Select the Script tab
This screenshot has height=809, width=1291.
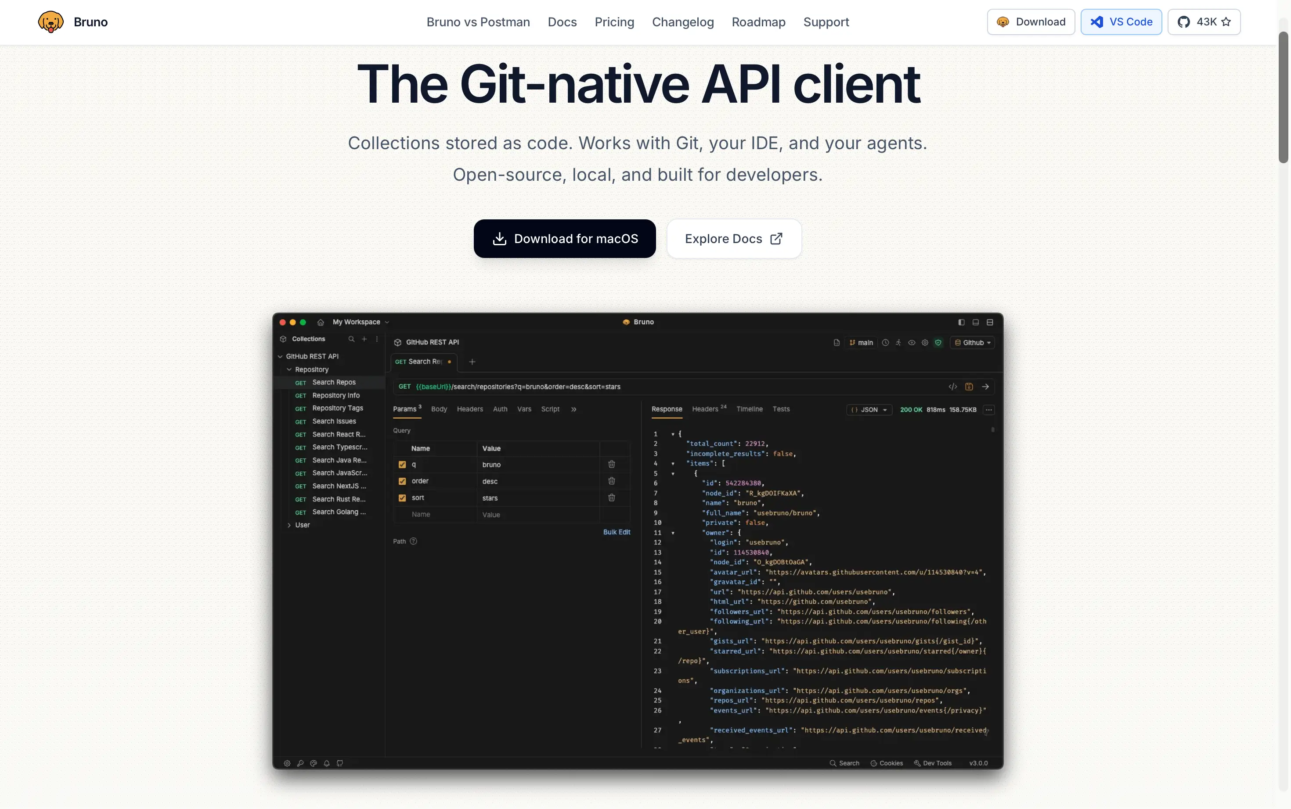[x=550, y=409]
